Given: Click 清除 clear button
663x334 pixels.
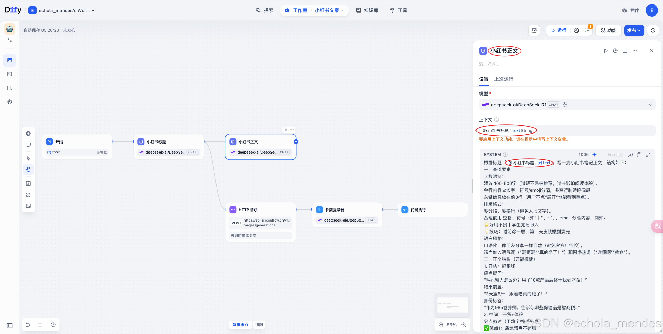Looking at the screenshot, I should pyautogui.click(x=259, y=325).
